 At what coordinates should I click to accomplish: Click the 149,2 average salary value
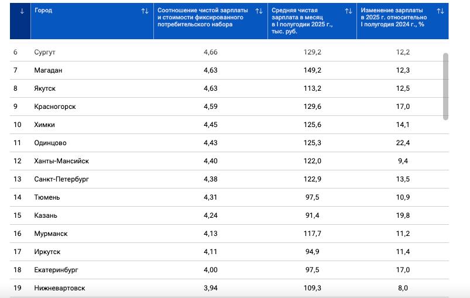pos(311,70)
